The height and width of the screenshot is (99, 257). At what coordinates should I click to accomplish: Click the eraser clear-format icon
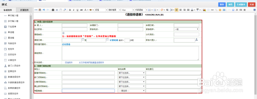click(65, 10)
